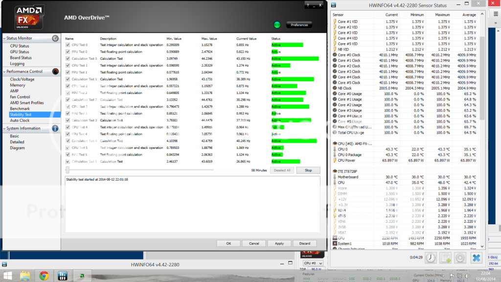Click the Maximum column header in HWiNFO
Viewport: 501px width, 282px height.
click(442, 15)
